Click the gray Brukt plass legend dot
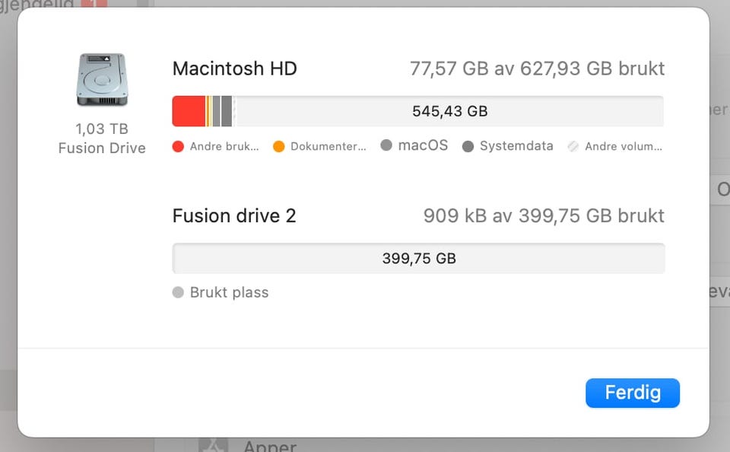 178,292
